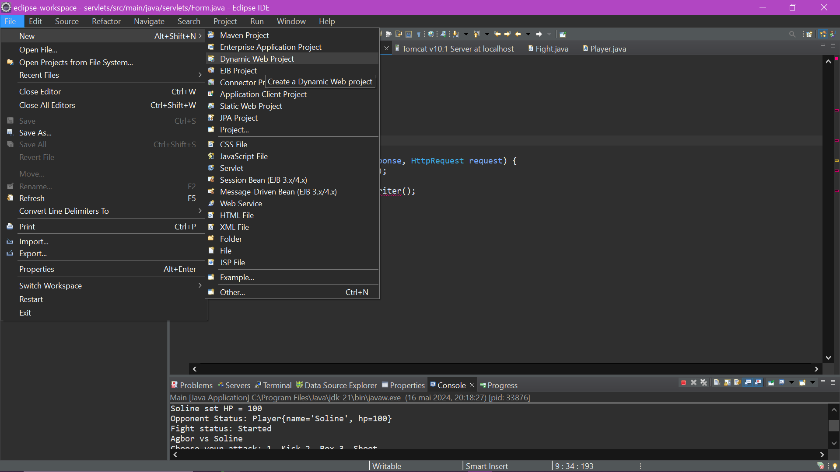Click the Clear Console icon
The height and width of the screenshot is (472, 840).
(x=717, y=382)
